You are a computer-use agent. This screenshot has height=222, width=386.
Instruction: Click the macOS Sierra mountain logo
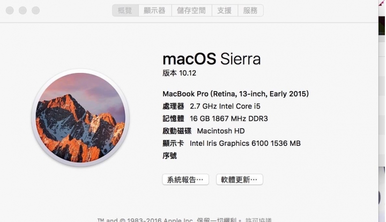(x=80, y=117)
